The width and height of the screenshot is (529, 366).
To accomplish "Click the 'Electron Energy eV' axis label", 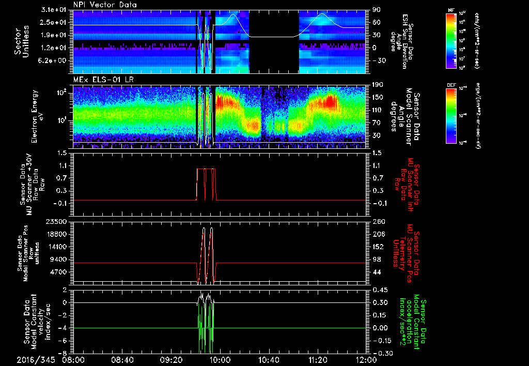I will pos(37,116).
